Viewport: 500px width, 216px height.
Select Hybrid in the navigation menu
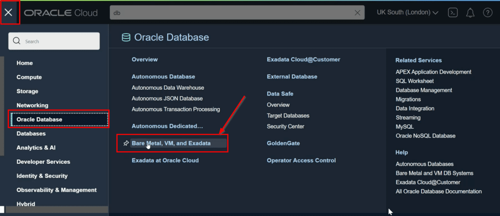[x=26, y=204]
